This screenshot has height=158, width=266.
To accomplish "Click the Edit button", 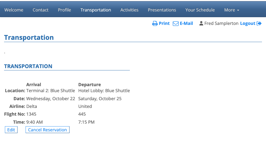I will [11, 130].
